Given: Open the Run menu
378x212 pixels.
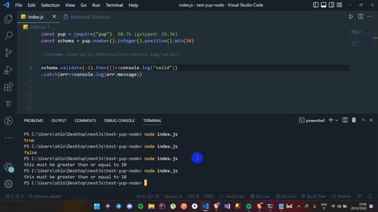Looking at the screenshot, I should click(96, 5).
